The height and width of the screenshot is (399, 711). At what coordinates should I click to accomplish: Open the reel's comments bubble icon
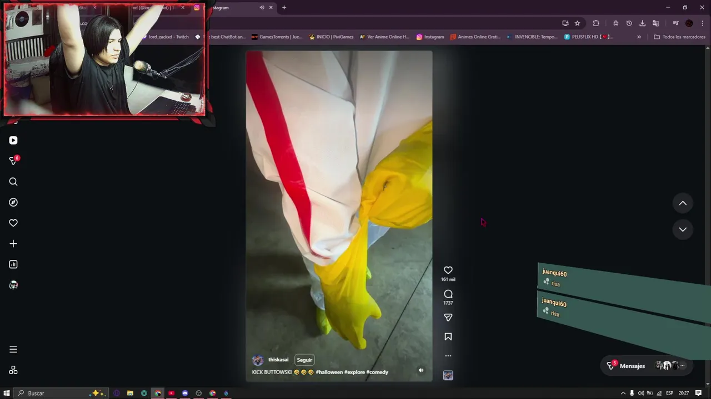448,294
